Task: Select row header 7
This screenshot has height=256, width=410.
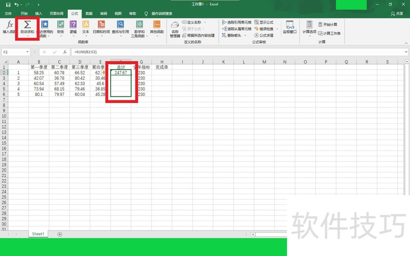Action: [x=4, y=100]
